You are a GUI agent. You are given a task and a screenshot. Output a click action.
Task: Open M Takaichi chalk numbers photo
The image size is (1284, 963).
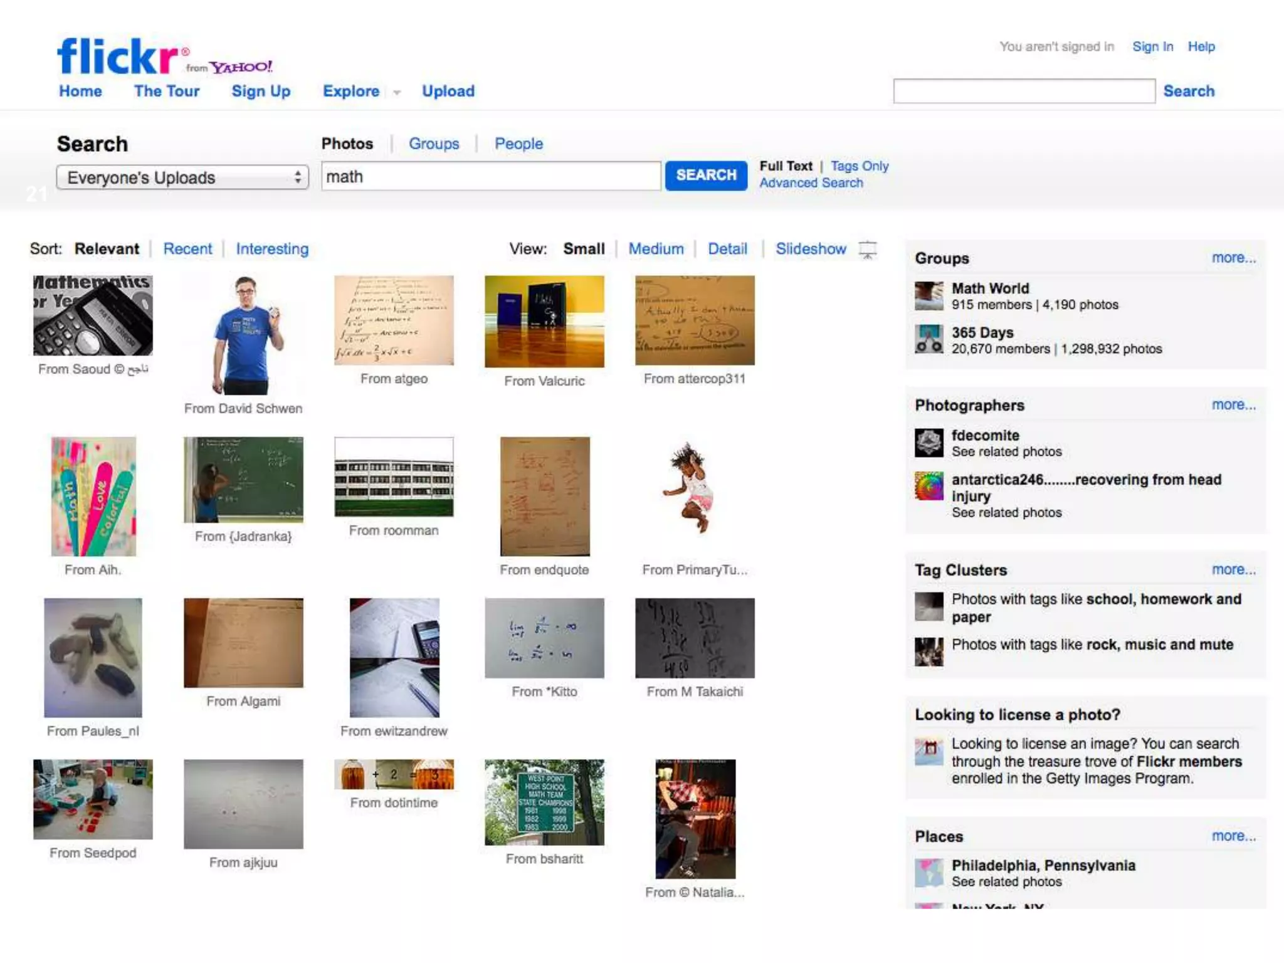[x=695, y=638]
